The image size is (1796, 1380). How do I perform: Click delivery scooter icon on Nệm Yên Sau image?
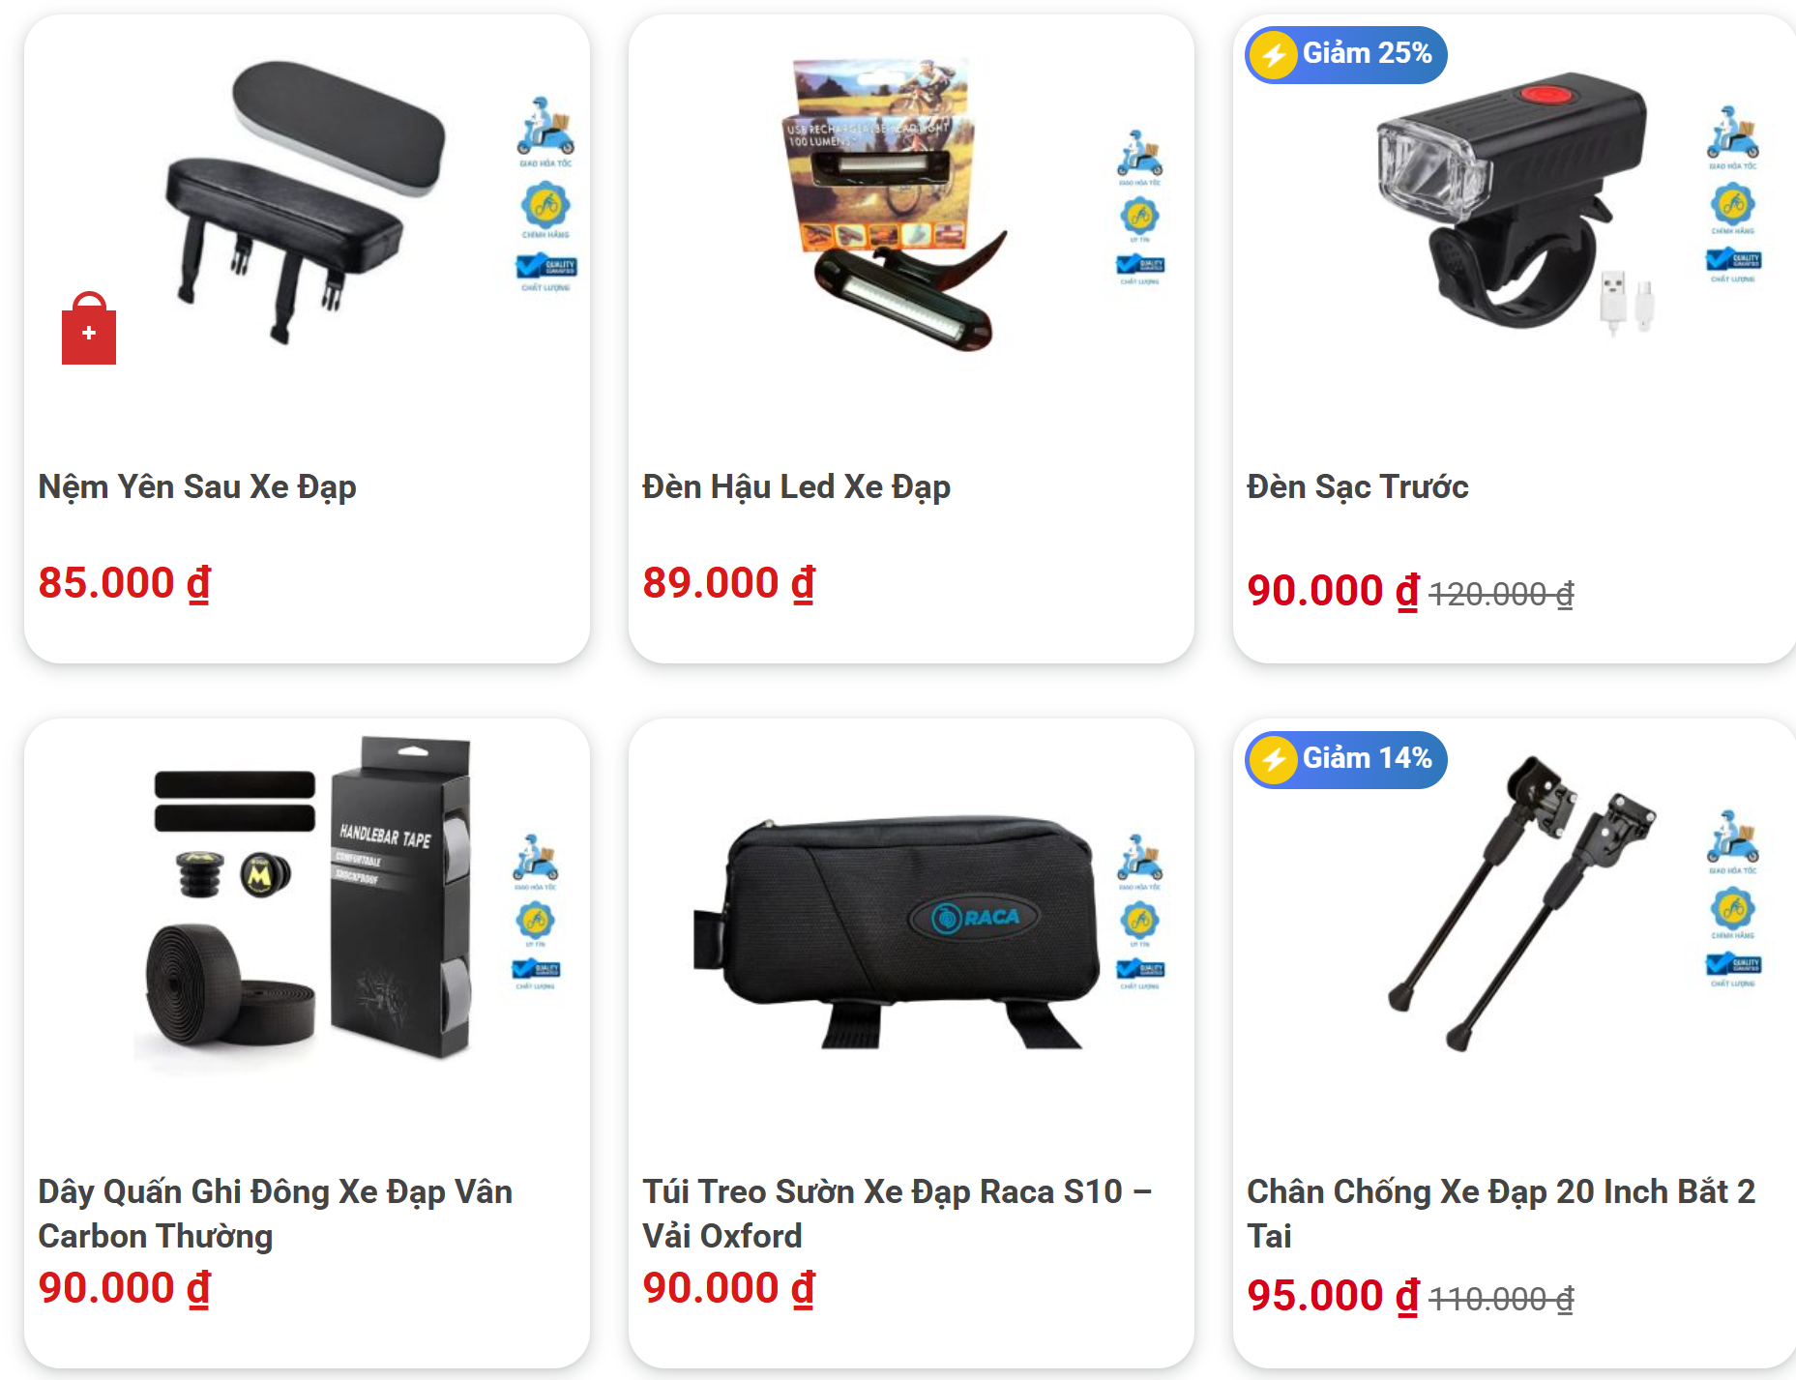[x=545, y=127]
